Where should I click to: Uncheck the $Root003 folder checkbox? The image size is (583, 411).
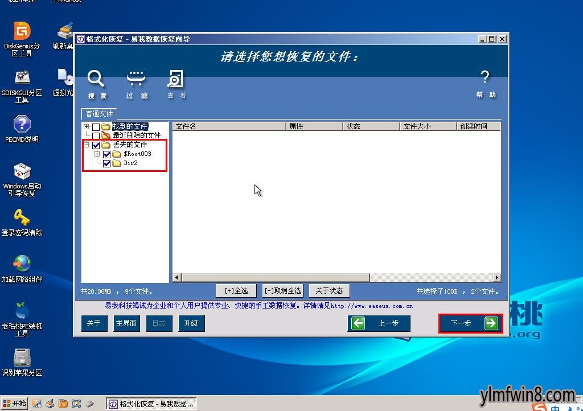[x=106, y=154]
